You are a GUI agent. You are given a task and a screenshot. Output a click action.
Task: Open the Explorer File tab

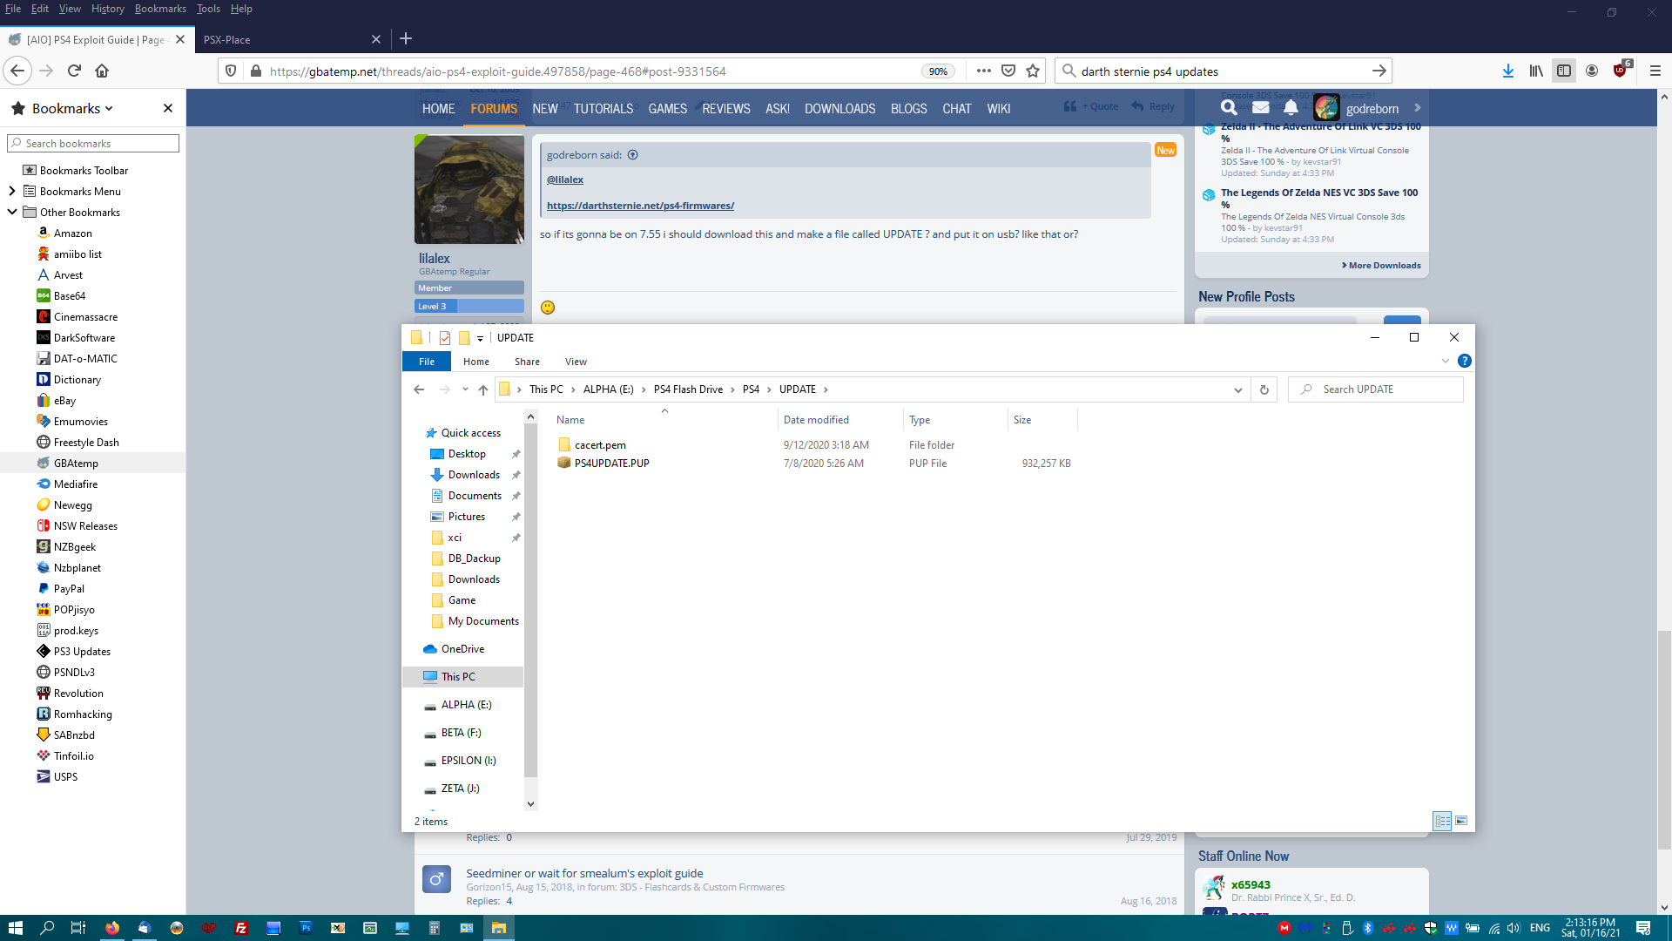427,362
